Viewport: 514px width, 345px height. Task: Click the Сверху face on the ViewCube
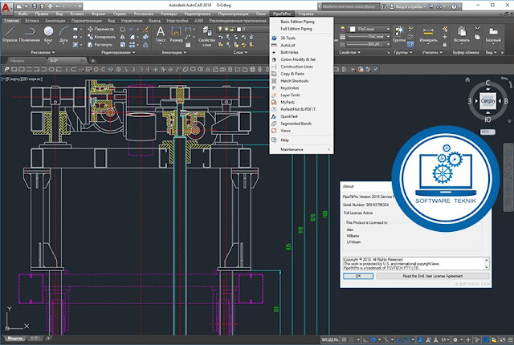487,101
